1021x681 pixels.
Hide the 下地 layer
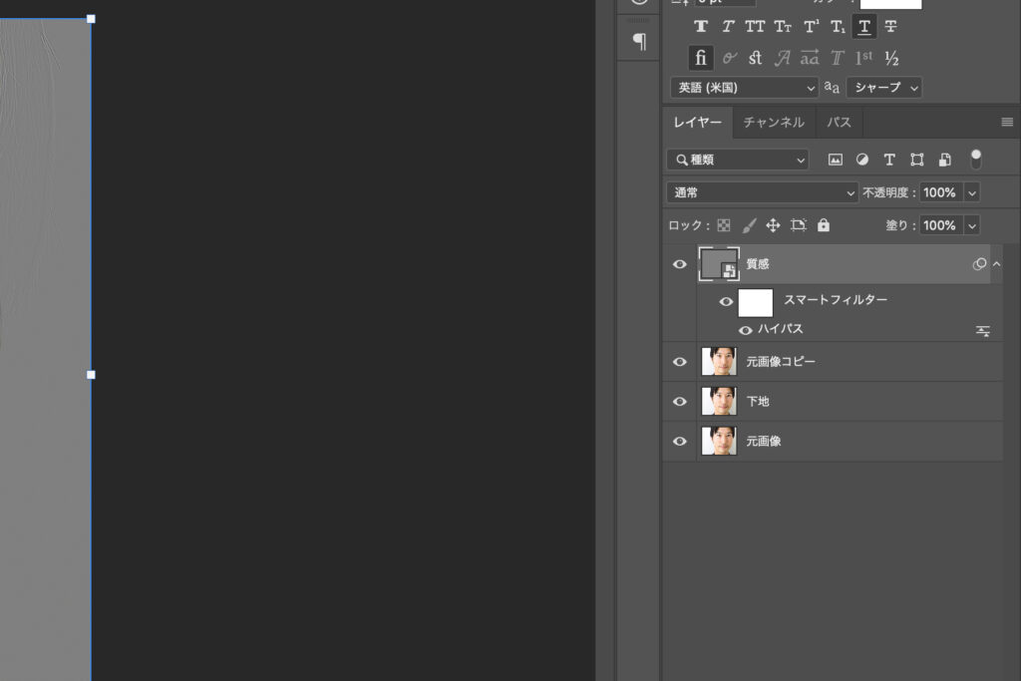(679, 402)
